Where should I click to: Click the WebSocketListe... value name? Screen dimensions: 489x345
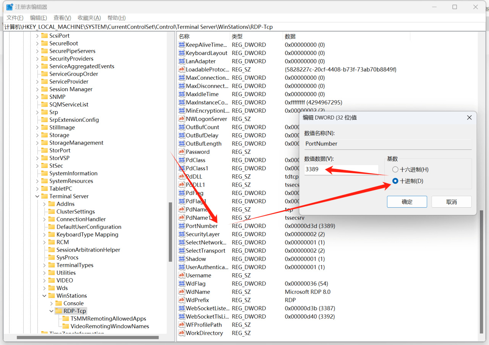(x=207, y=308)
